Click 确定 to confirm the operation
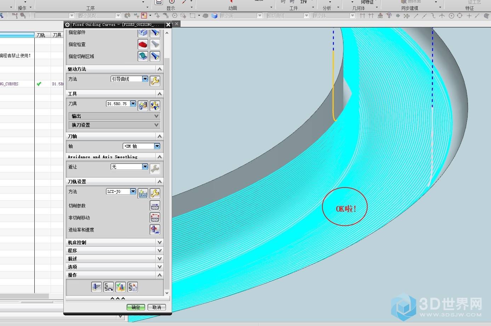 tap(136, 307)
